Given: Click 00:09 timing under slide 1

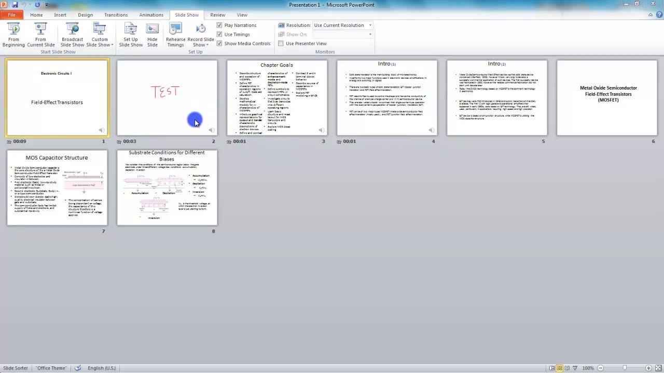Looking at the screenshot, I should click(x=20, y=141).
